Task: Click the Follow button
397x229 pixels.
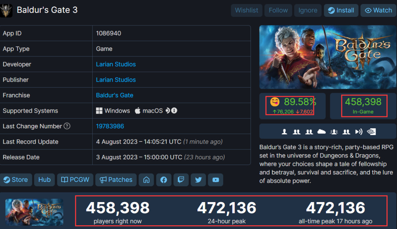Action: pos(278,10)
